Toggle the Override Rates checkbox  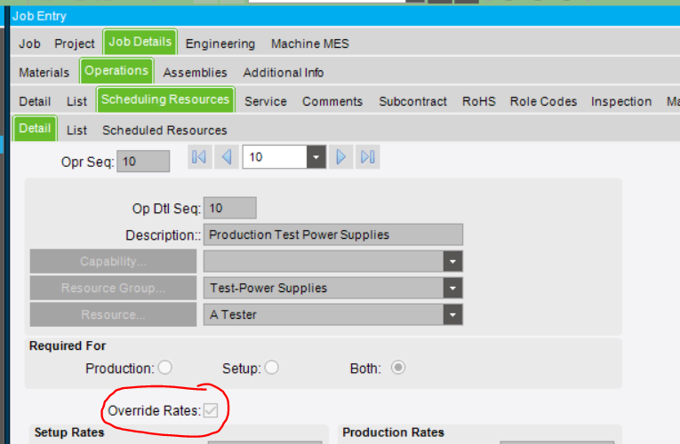click(211, 410)
